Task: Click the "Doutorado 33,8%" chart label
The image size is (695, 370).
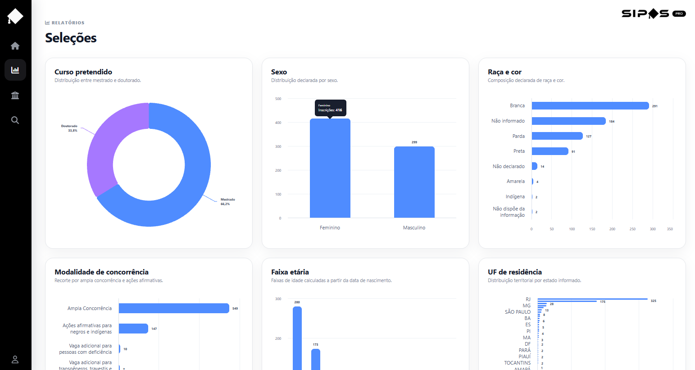Action: pos(69,128)
